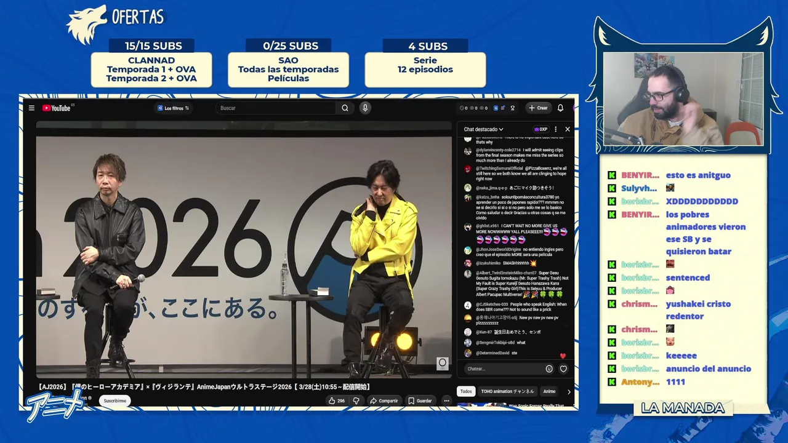This screenshot has width=788, height=443.
Task: Close the live chat panel
Action: 568,129
